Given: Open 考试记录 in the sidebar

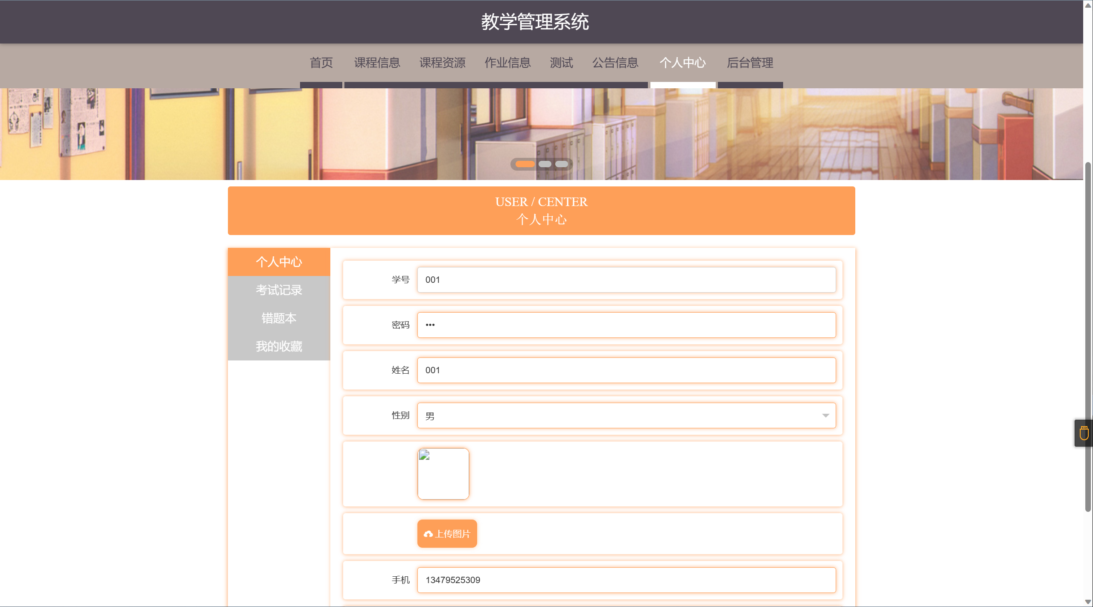Looking at the screenshot, I should click(x=279, y=290).
